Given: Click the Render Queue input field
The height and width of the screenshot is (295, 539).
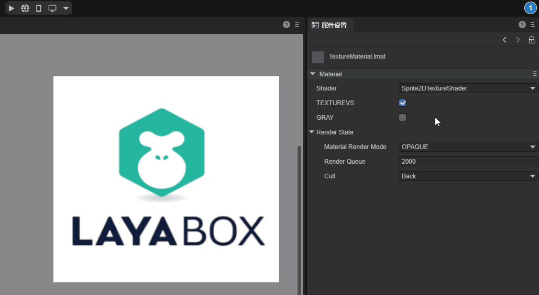Looking at the screenshot, I should (468, 162).
